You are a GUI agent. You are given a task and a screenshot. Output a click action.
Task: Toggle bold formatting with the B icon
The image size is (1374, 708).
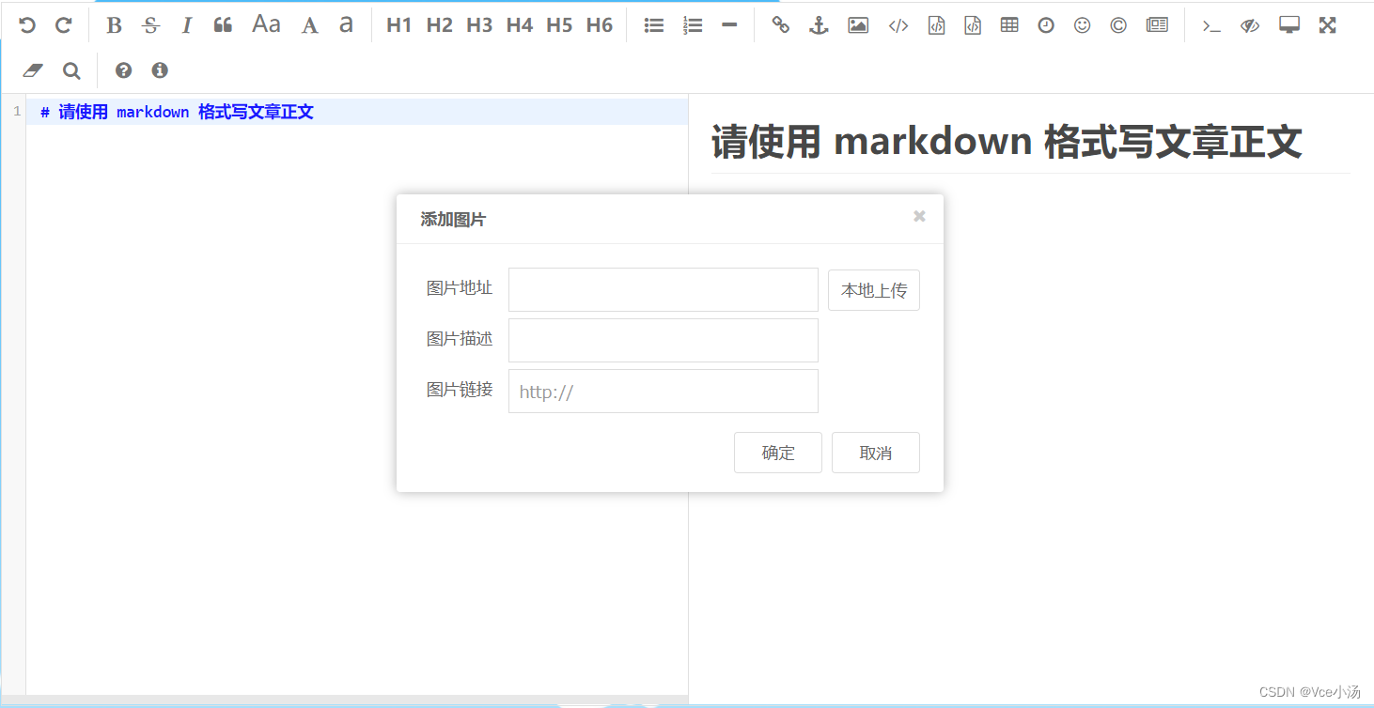(114, 25)
